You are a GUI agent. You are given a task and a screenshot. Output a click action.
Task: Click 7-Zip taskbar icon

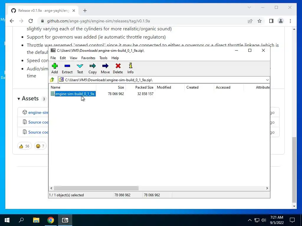(x=65, y=220)
